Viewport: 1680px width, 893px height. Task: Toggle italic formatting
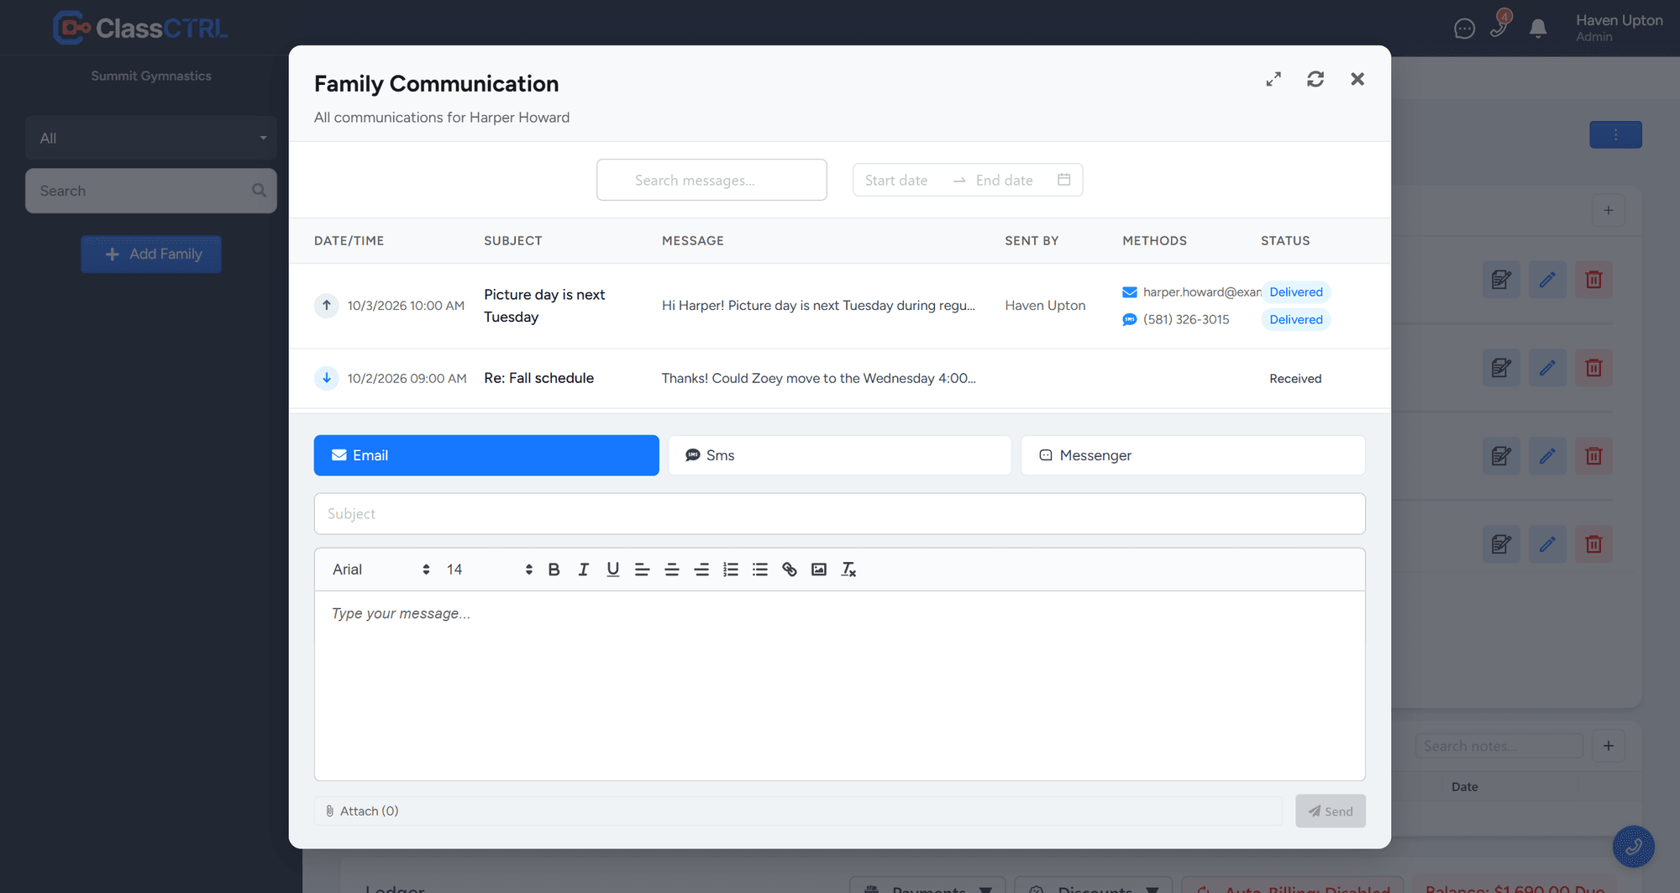[583, 570]
